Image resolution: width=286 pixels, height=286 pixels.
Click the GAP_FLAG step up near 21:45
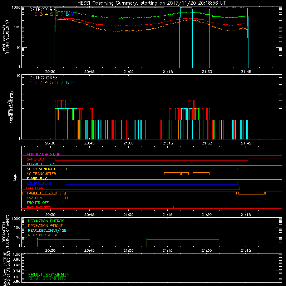pos(248,159)
